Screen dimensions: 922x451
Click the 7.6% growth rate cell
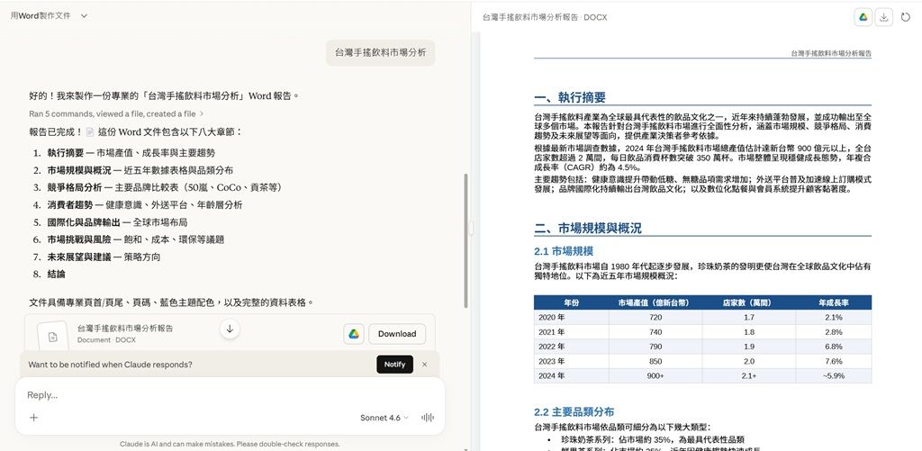click(x=833, y=361)
